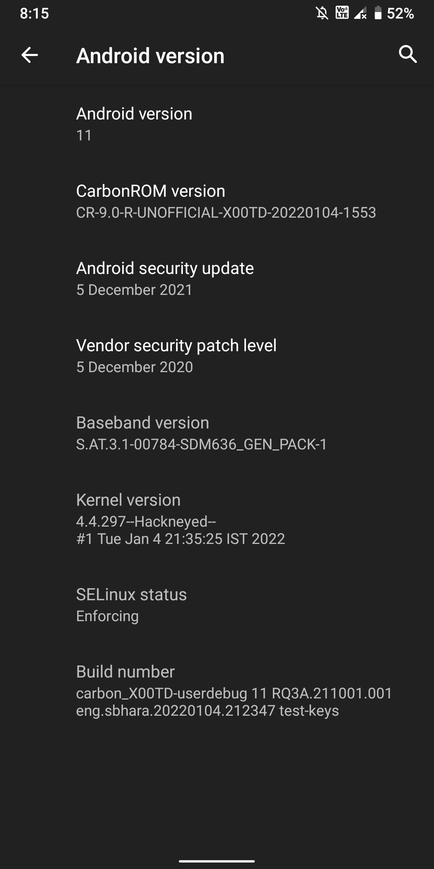Screen dimensions: 434x869
Task: Tap the 5 December 2021 date text
Action: click(x=135, y=290)
